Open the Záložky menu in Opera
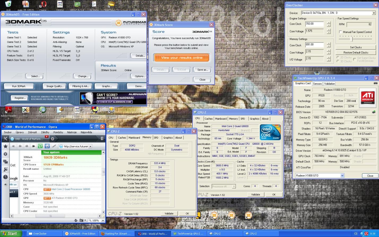 [x=45, y=132]
